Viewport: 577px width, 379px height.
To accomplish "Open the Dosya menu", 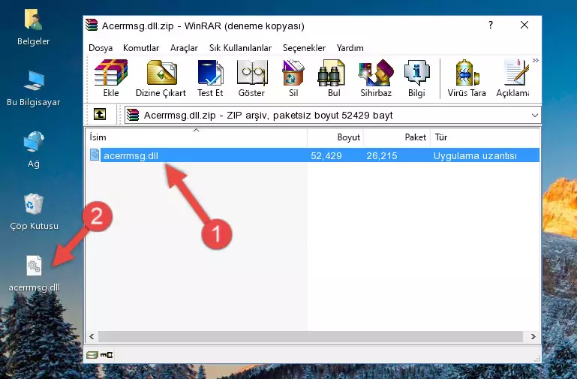I will pos(101,48).
